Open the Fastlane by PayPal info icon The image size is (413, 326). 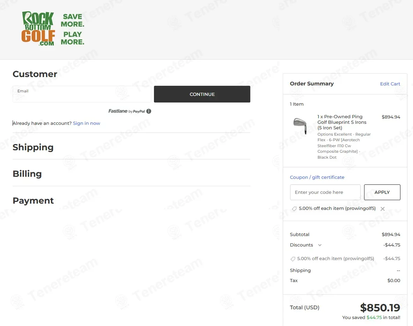click(149, 111)
